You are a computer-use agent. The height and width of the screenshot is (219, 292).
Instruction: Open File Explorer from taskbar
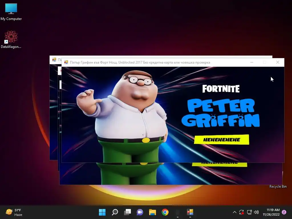coord(153,212)
